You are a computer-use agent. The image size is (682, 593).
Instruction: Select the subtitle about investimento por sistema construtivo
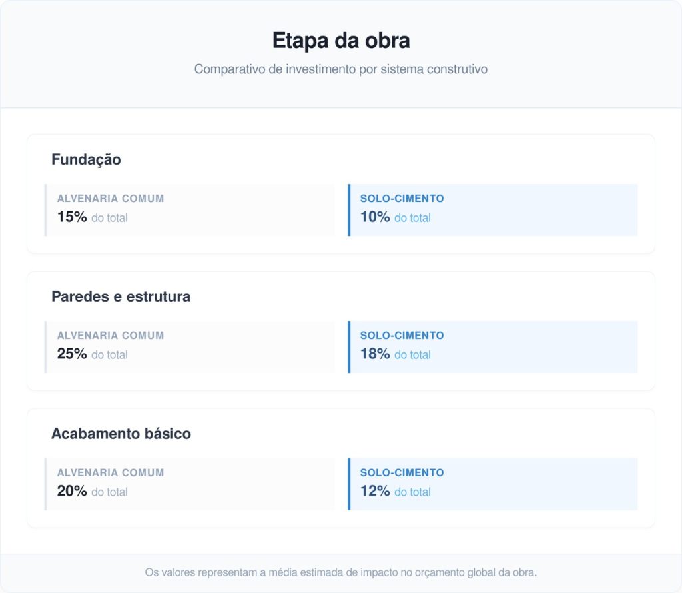[x=340, y=69]
